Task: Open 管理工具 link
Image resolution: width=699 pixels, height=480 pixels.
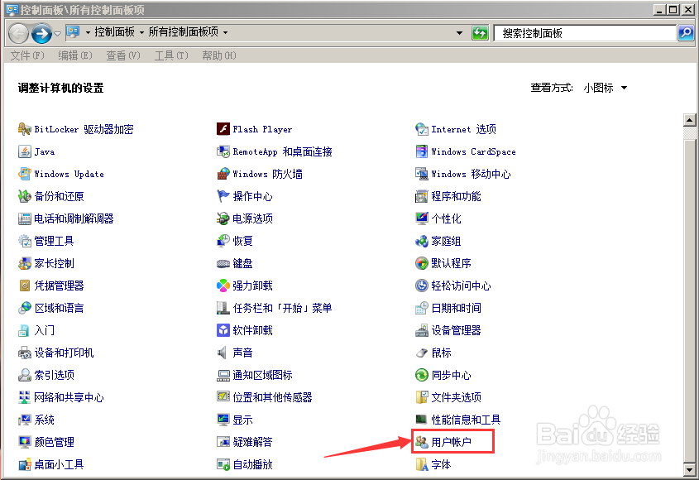Action: (54, 242)
